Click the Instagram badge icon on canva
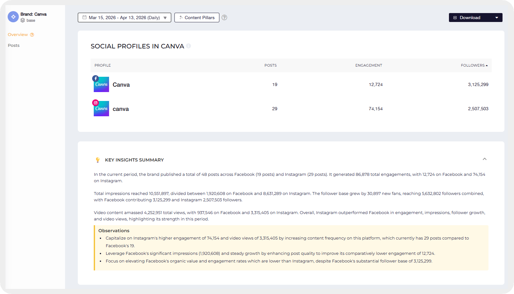Image resolution: width=514 pixels, height=294 pixels. (95, 103)
